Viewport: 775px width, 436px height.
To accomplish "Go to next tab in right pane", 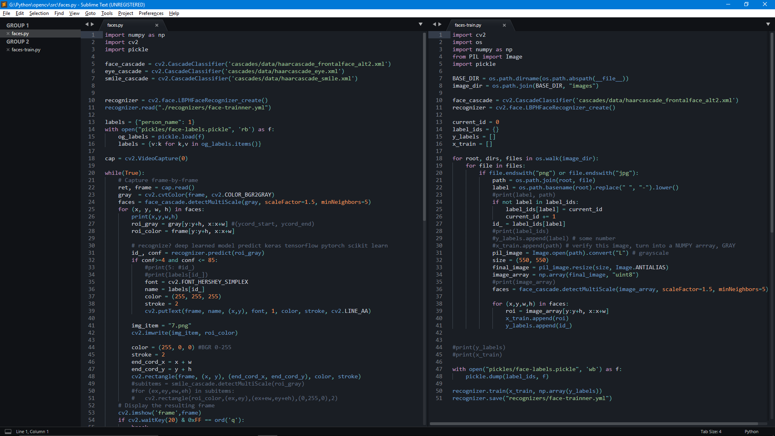I will pos(440,24).
